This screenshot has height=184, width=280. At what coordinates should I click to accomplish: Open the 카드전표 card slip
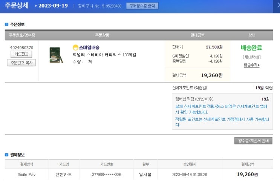pyautogui.click(x=21, y=54)
